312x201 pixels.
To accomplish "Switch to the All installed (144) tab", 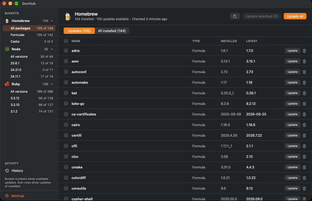I will pyautogui.click(x=112, y=31).
